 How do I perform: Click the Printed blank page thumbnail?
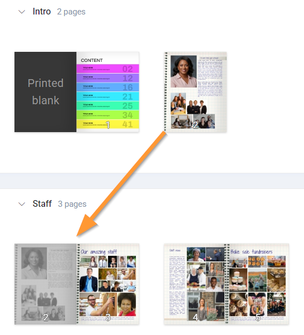coord(46,92)
